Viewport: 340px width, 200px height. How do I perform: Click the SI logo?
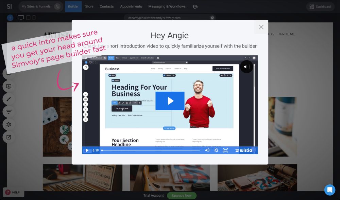point(9,6)
